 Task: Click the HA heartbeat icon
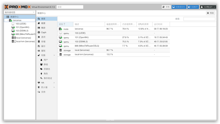click(39, 83)
